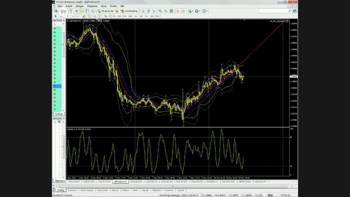Open the Einfügen menu
The width and height of the screenshot is (350, 197).
click(80, 6)
